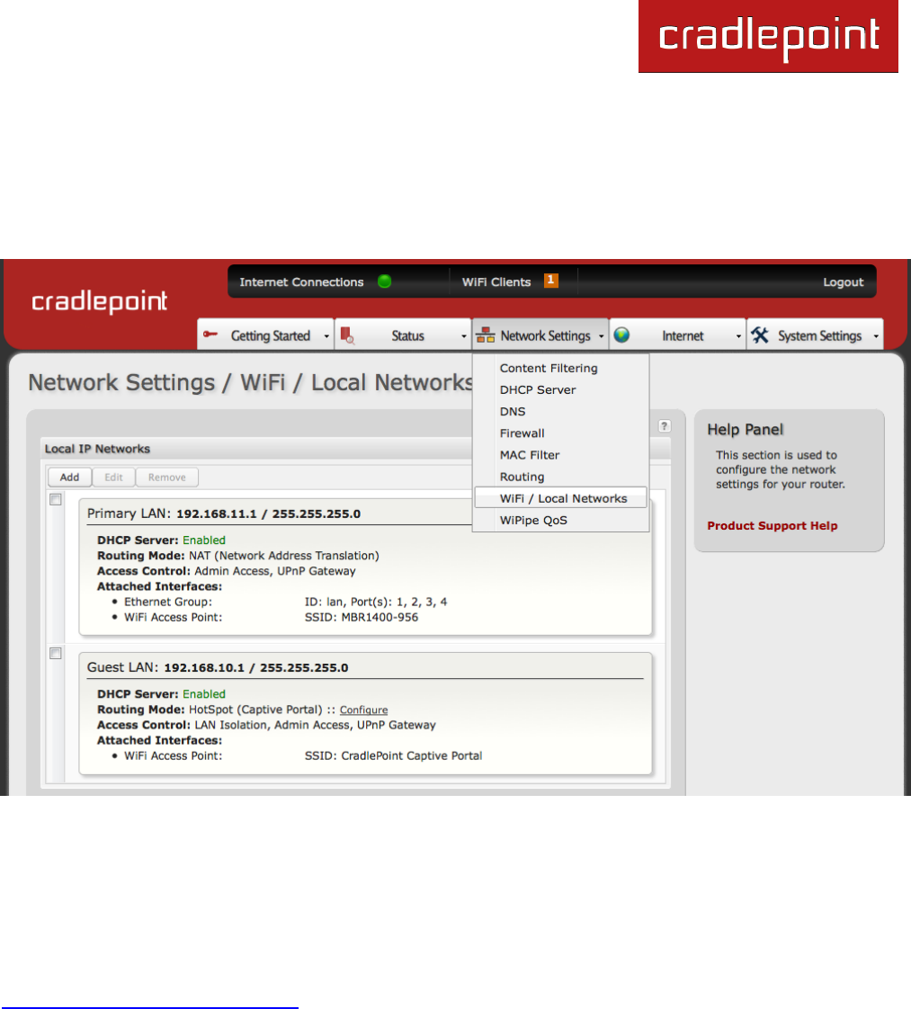911x1009 pixels.
Task: Select Firewall from the menu
Action: (560, 433)
